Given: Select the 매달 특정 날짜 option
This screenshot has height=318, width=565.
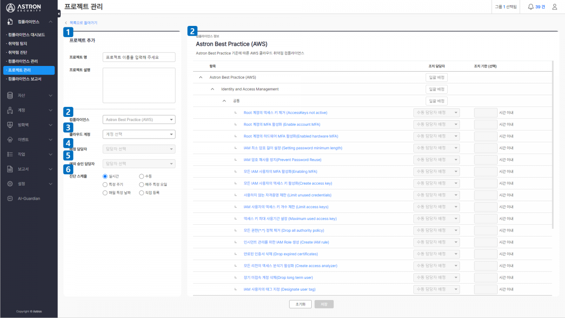Looking at the screenshot, I should (105, 193).
